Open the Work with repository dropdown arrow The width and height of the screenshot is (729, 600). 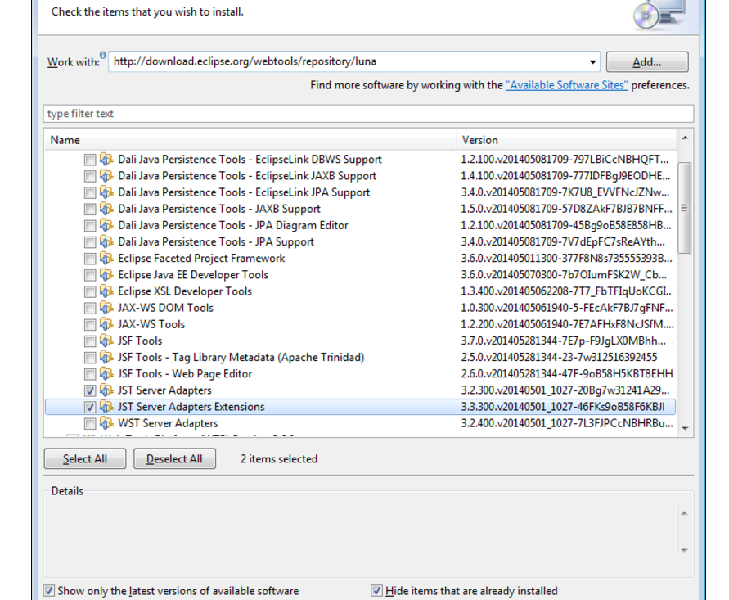[x=592, y=62]
